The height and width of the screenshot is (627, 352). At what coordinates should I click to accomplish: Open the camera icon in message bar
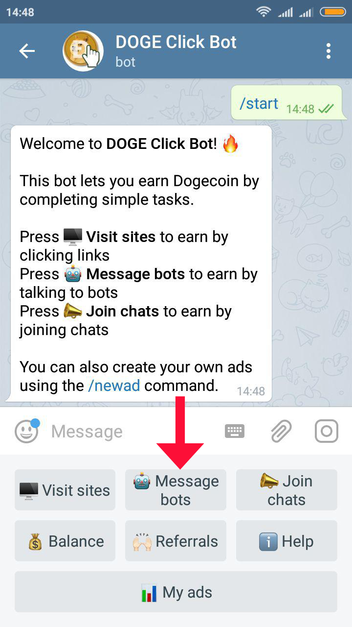pyautogui.click(x=327, y=431)
